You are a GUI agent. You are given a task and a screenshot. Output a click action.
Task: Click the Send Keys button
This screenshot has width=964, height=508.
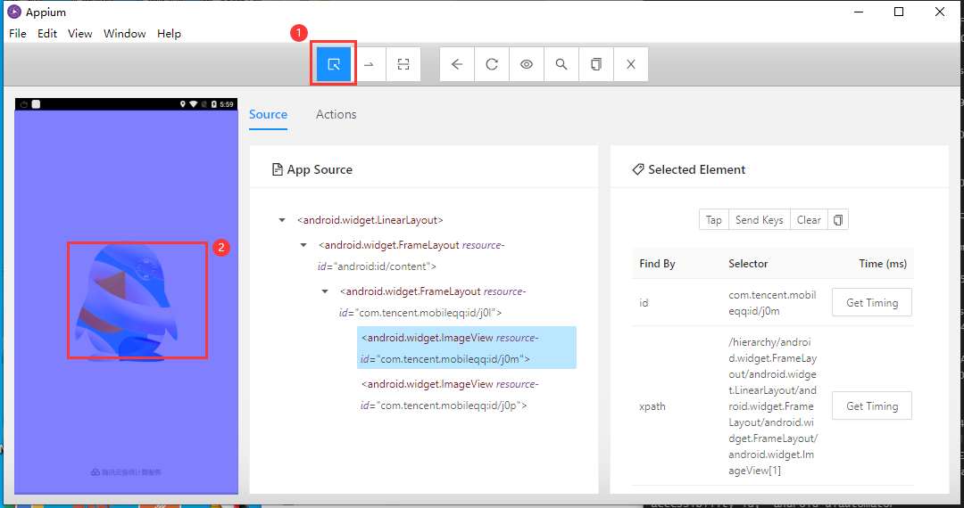point(760,220)
